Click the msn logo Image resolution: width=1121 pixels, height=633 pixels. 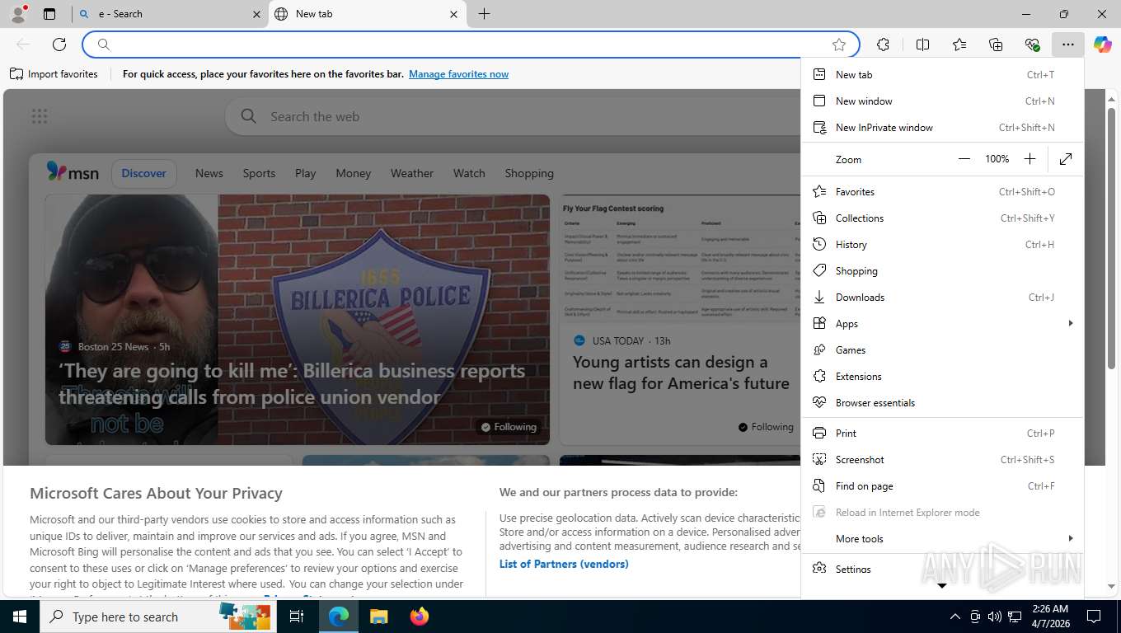click(x=73, y=172)
